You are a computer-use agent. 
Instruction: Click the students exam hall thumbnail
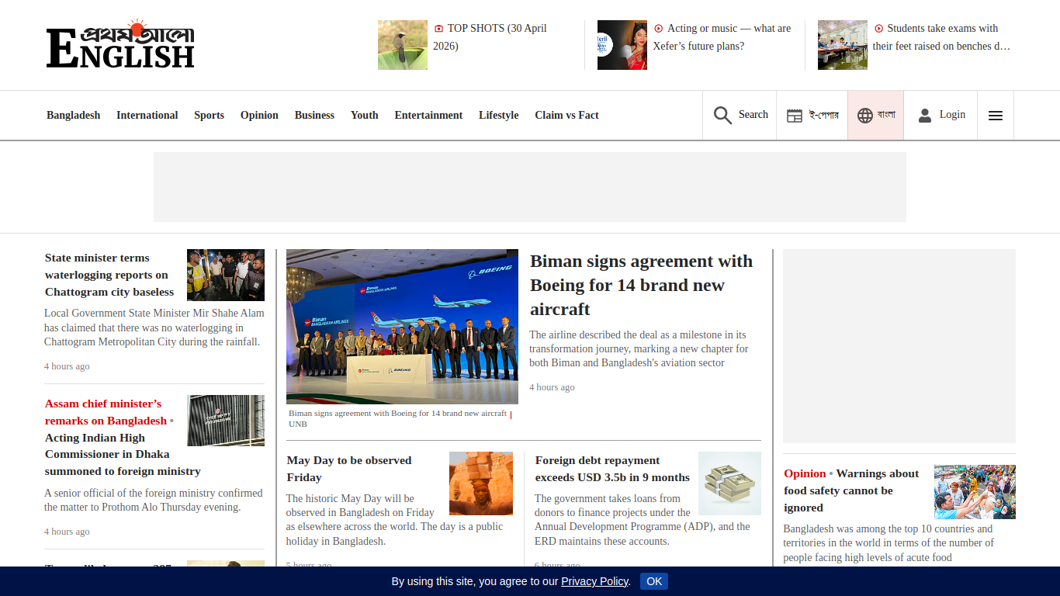pyautogui.click(x=843, y=45)
